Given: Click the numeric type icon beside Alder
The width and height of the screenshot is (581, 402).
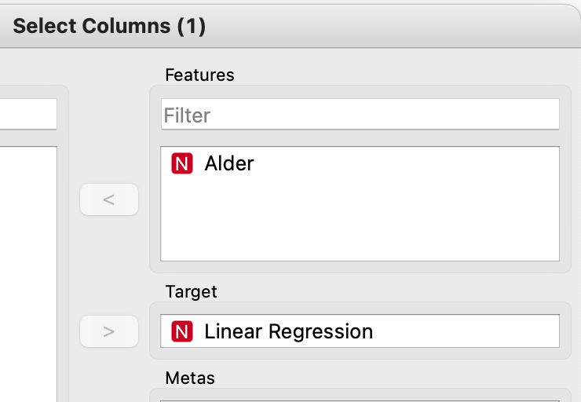Looking at the screenshot, I should pyautogui.click(x=181, y=164).
